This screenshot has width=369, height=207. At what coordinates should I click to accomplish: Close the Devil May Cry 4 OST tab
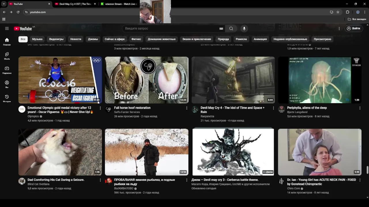tap(95, 4)
